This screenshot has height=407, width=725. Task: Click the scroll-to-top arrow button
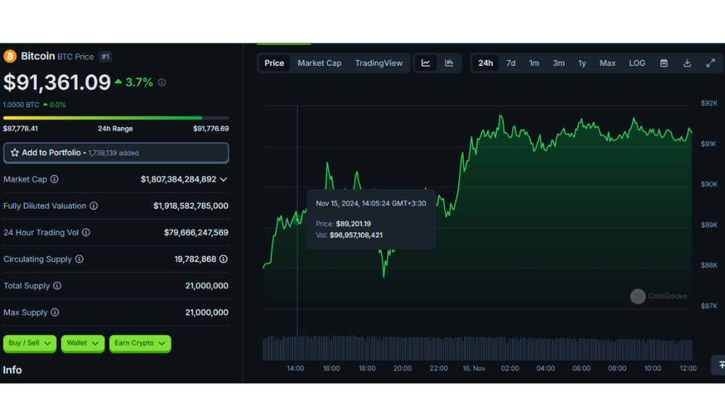pos(721,365)
